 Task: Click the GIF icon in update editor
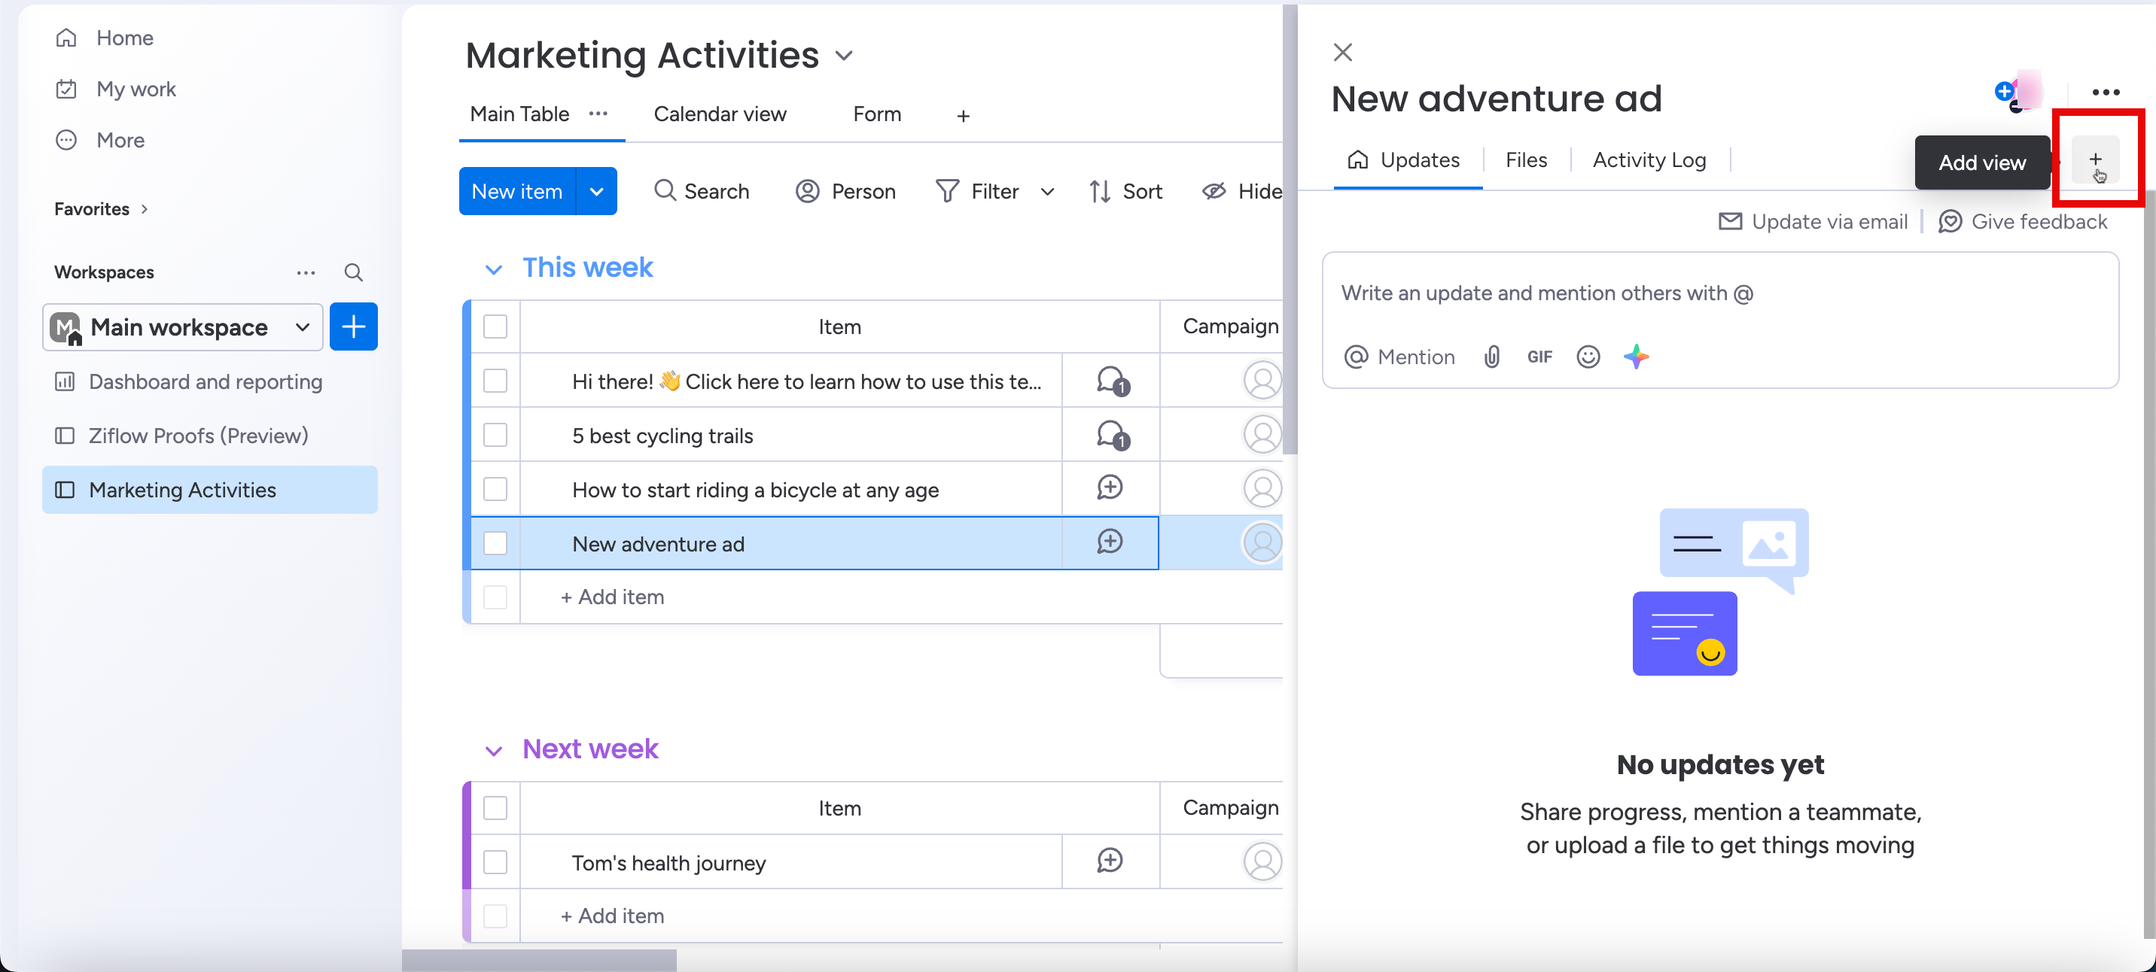click(x=1538, y=357)
